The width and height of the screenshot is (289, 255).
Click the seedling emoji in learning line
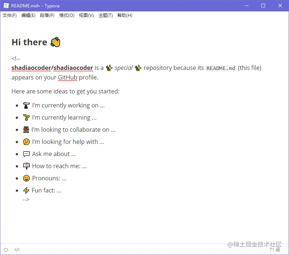point(26,117)
